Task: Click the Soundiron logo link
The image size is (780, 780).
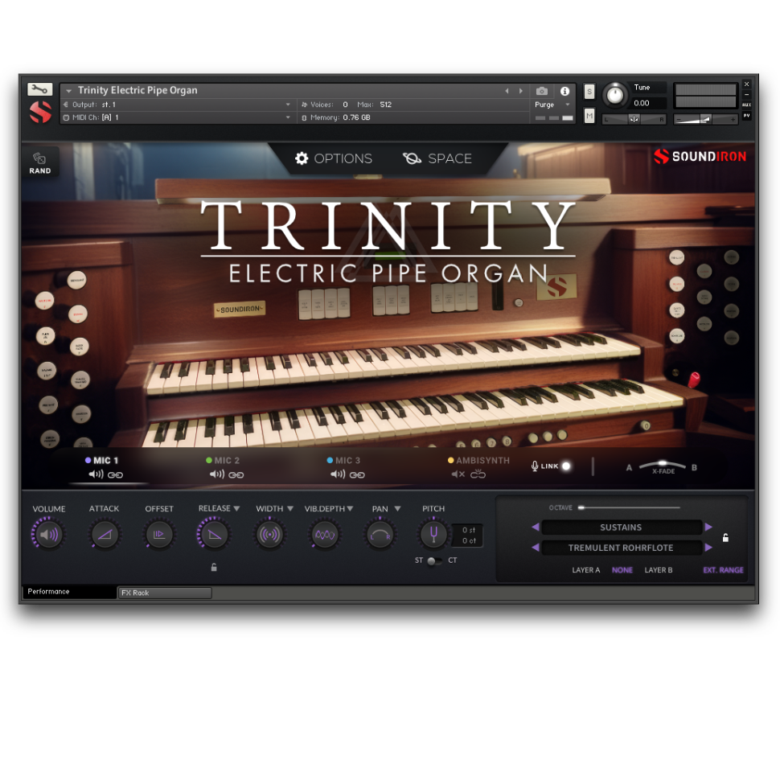Action: point(700,156)
